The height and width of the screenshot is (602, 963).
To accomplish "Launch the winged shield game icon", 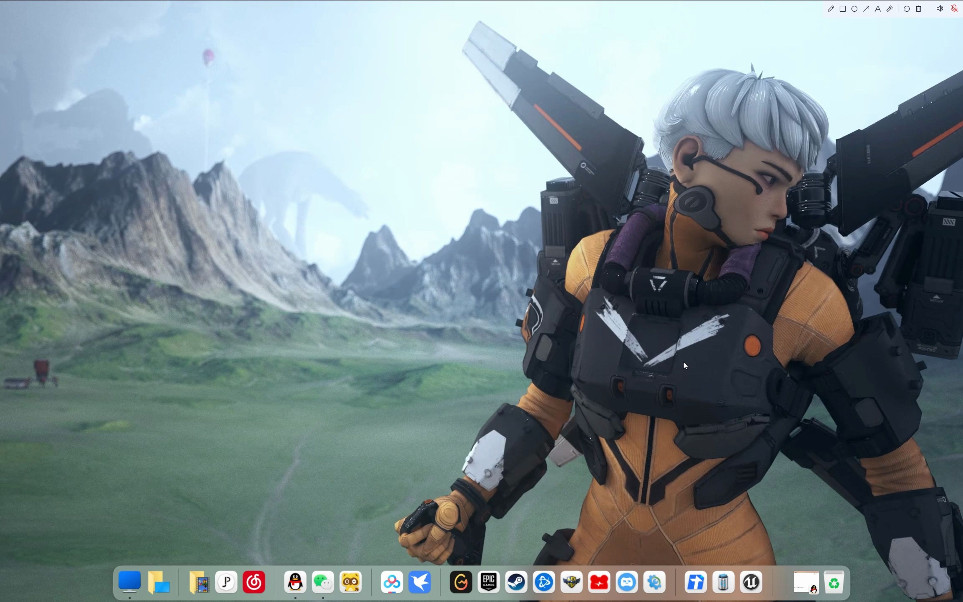I will click(x=572, y=582).
